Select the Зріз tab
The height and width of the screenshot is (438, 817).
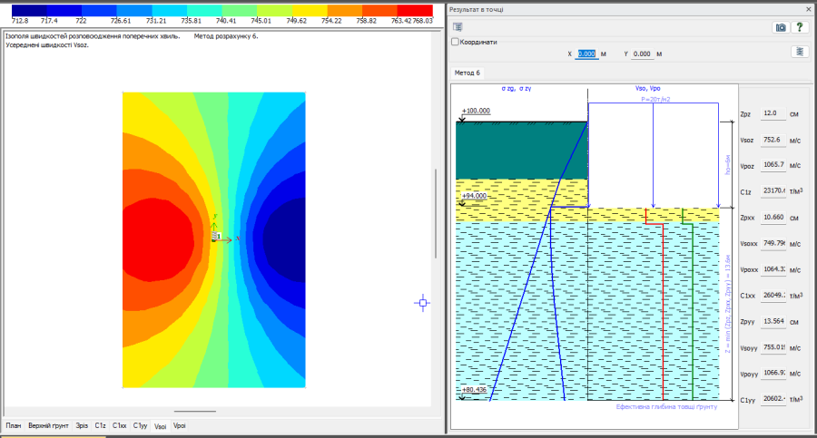coord(83,425)
